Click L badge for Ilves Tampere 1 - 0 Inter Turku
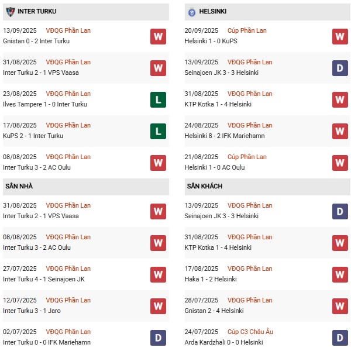The width and height of the screenshot is (351, 351). click(x=159, y=99)
